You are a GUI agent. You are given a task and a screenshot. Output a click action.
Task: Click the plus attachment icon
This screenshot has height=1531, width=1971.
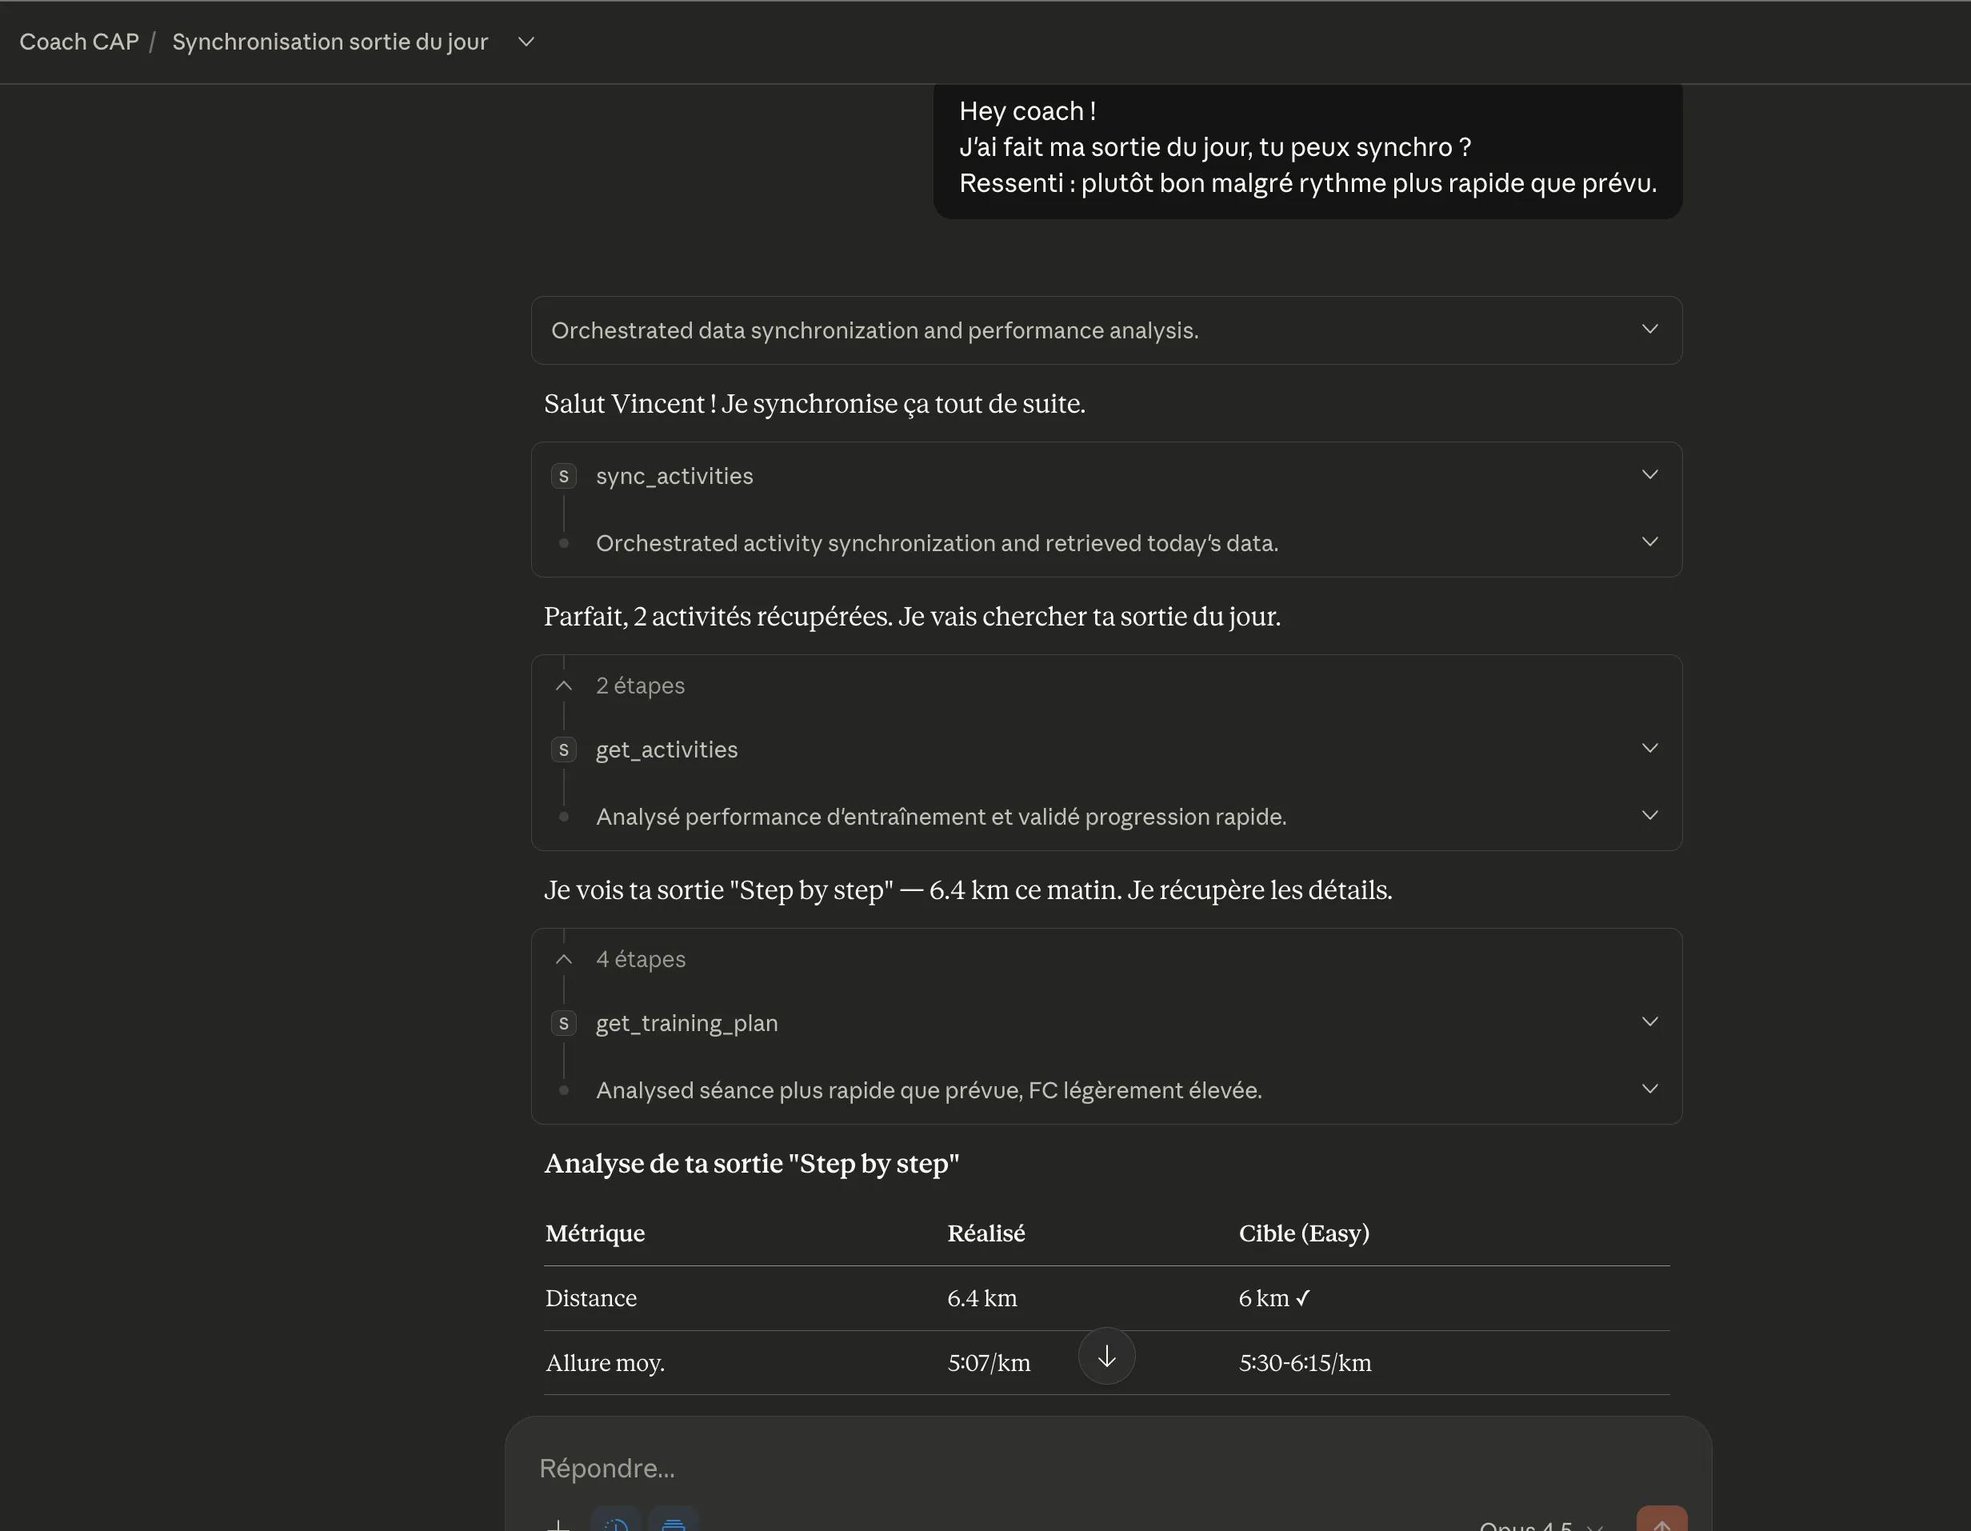pyautogui.click(x=558, y=1524)
